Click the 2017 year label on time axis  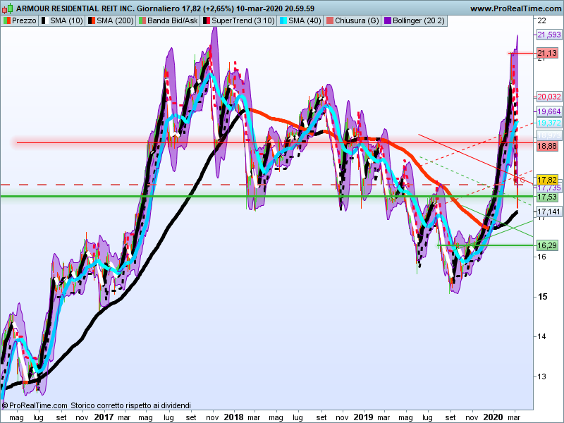(104, 417)
